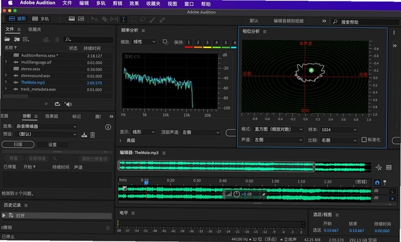Click hold button 5 in frequency analysis

tap(226, 43)
